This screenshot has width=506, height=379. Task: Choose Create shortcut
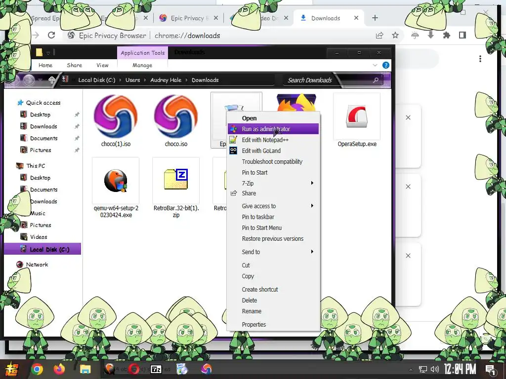[273, 289]
